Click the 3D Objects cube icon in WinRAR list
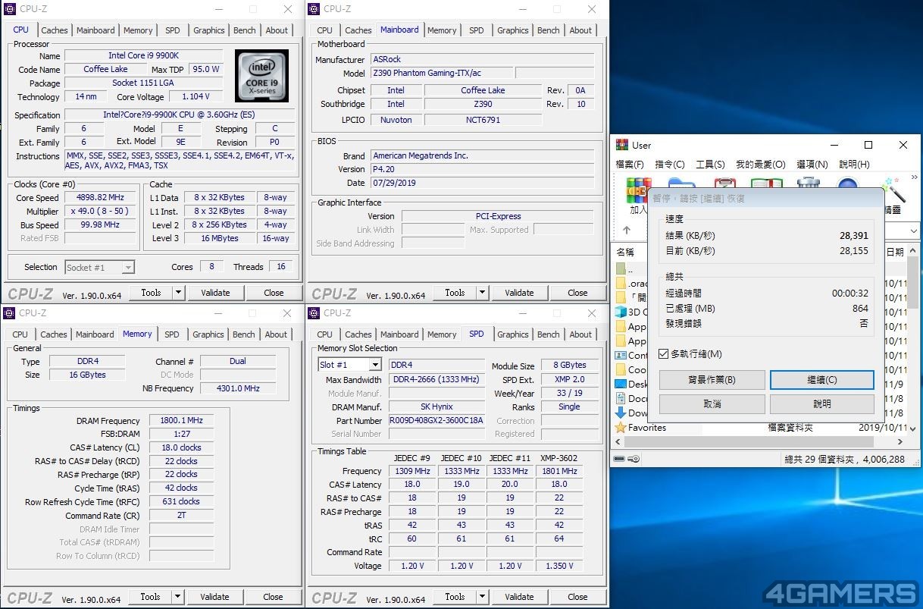The image size is (923, 609). [621, 312]
